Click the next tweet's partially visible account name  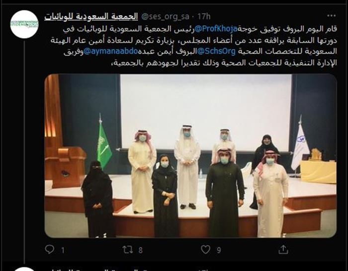tap(91, 270)
